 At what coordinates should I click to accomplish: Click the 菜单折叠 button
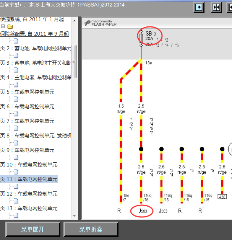coord(91,229)
